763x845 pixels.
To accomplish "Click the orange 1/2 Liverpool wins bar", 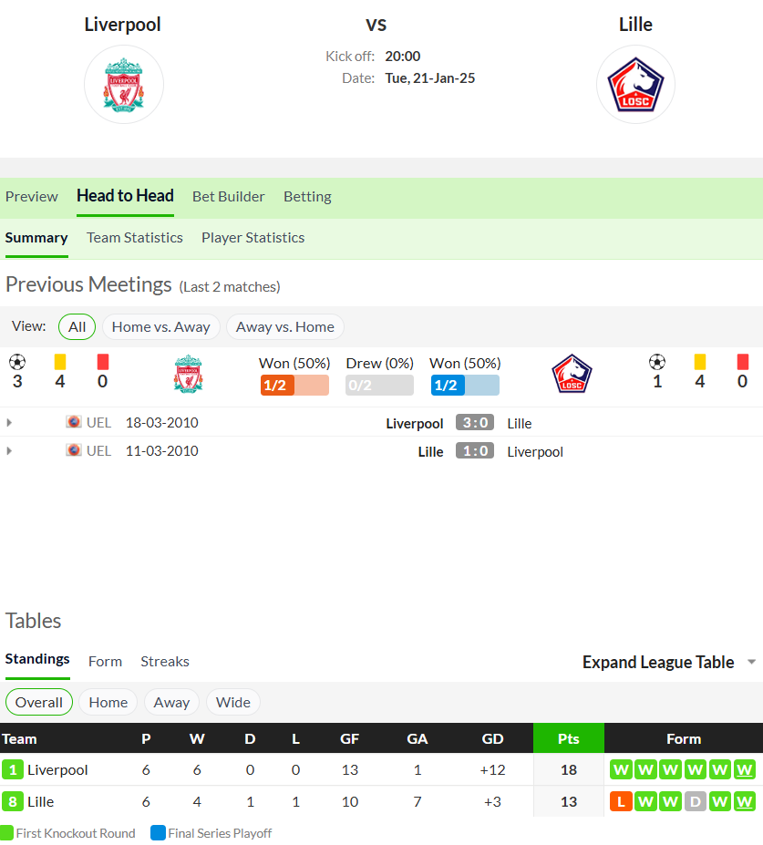I will click(x=294, y=386).
